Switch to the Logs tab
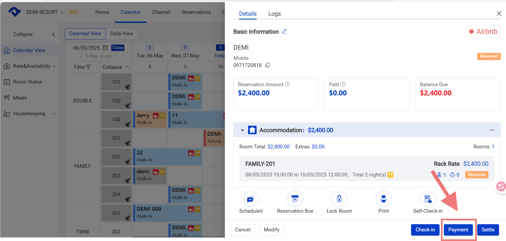This screenshot has width=506, height=241. pyautogui.click(x=274, y=14)
